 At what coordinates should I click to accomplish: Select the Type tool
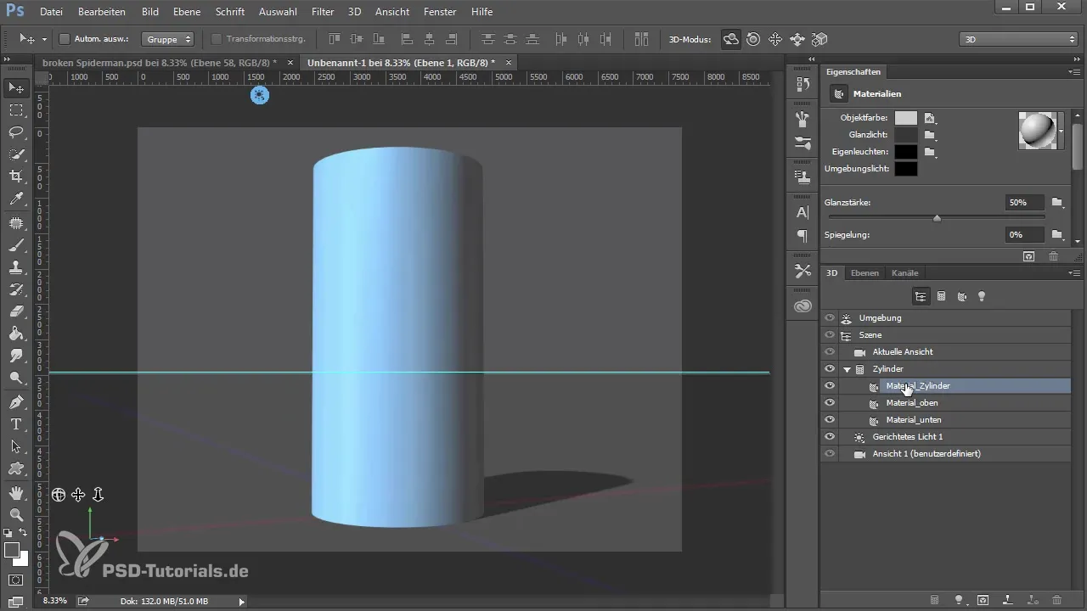point(15,423)
